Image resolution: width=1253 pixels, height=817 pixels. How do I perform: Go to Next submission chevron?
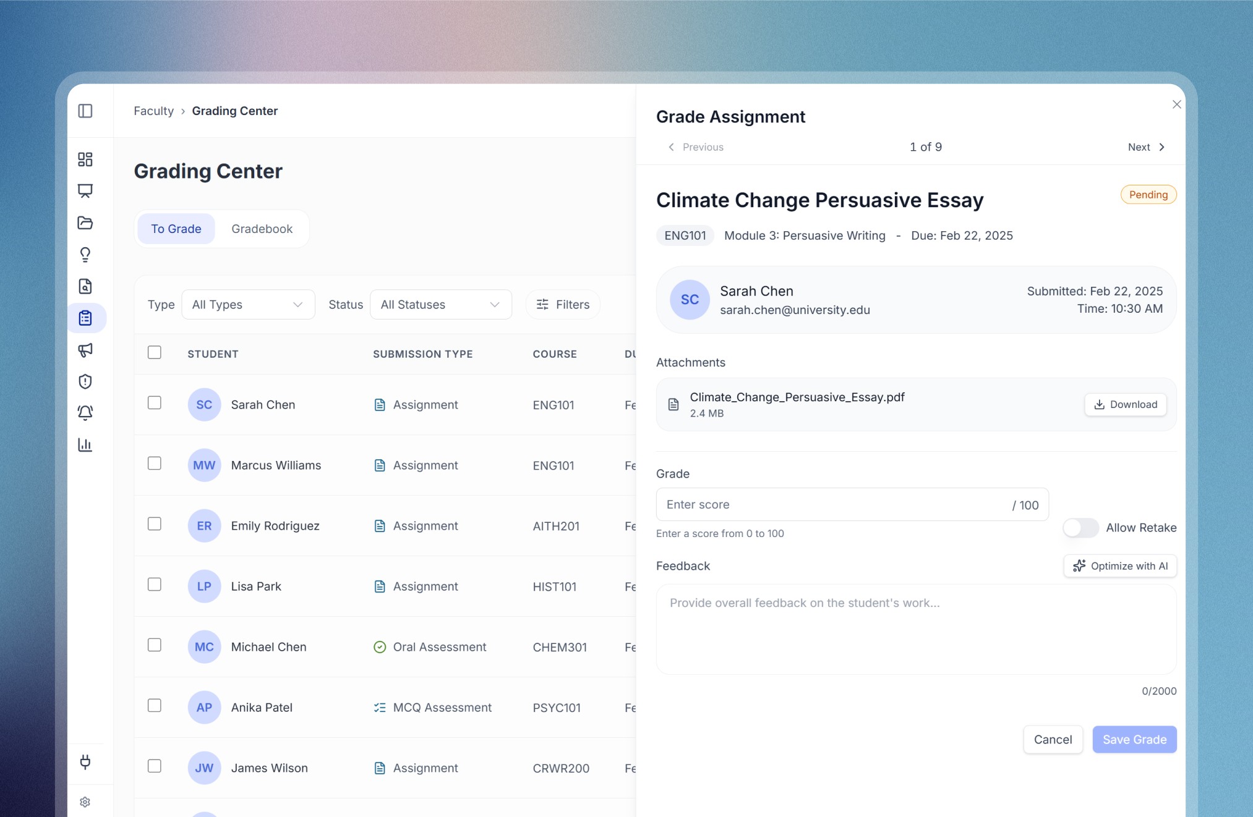tap(1161, 147)
